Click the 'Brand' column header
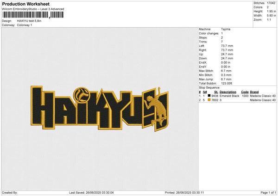Screen dimensions: 278x196 [254, 92]
